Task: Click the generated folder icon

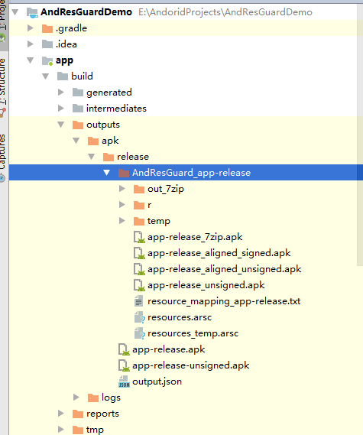Action: 78,93
